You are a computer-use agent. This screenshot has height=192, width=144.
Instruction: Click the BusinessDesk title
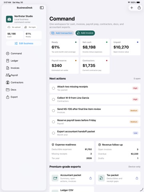[25, 8]
